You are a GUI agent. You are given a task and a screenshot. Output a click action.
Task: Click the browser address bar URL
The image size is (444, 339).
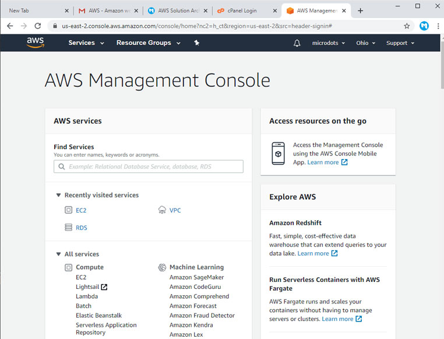[197, 26]
